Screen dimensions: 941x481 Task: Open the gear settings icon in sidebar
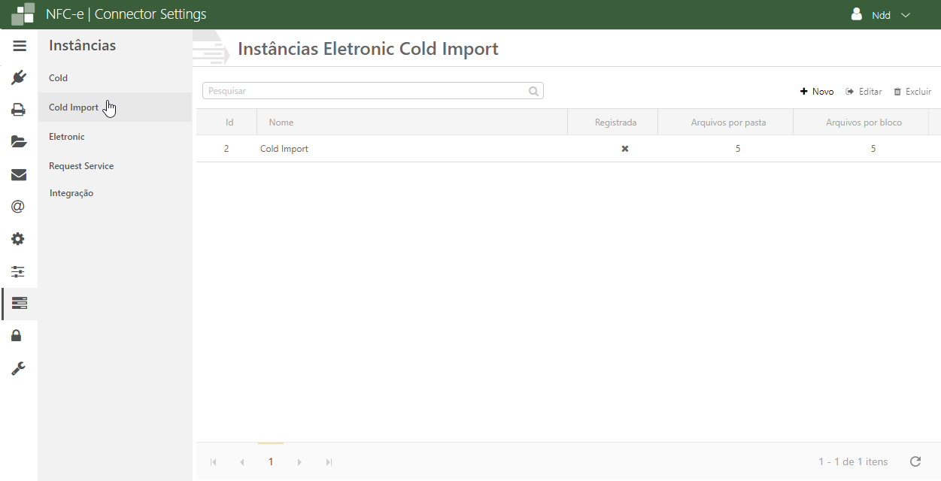pyautogui.click(x=19, y=239)
